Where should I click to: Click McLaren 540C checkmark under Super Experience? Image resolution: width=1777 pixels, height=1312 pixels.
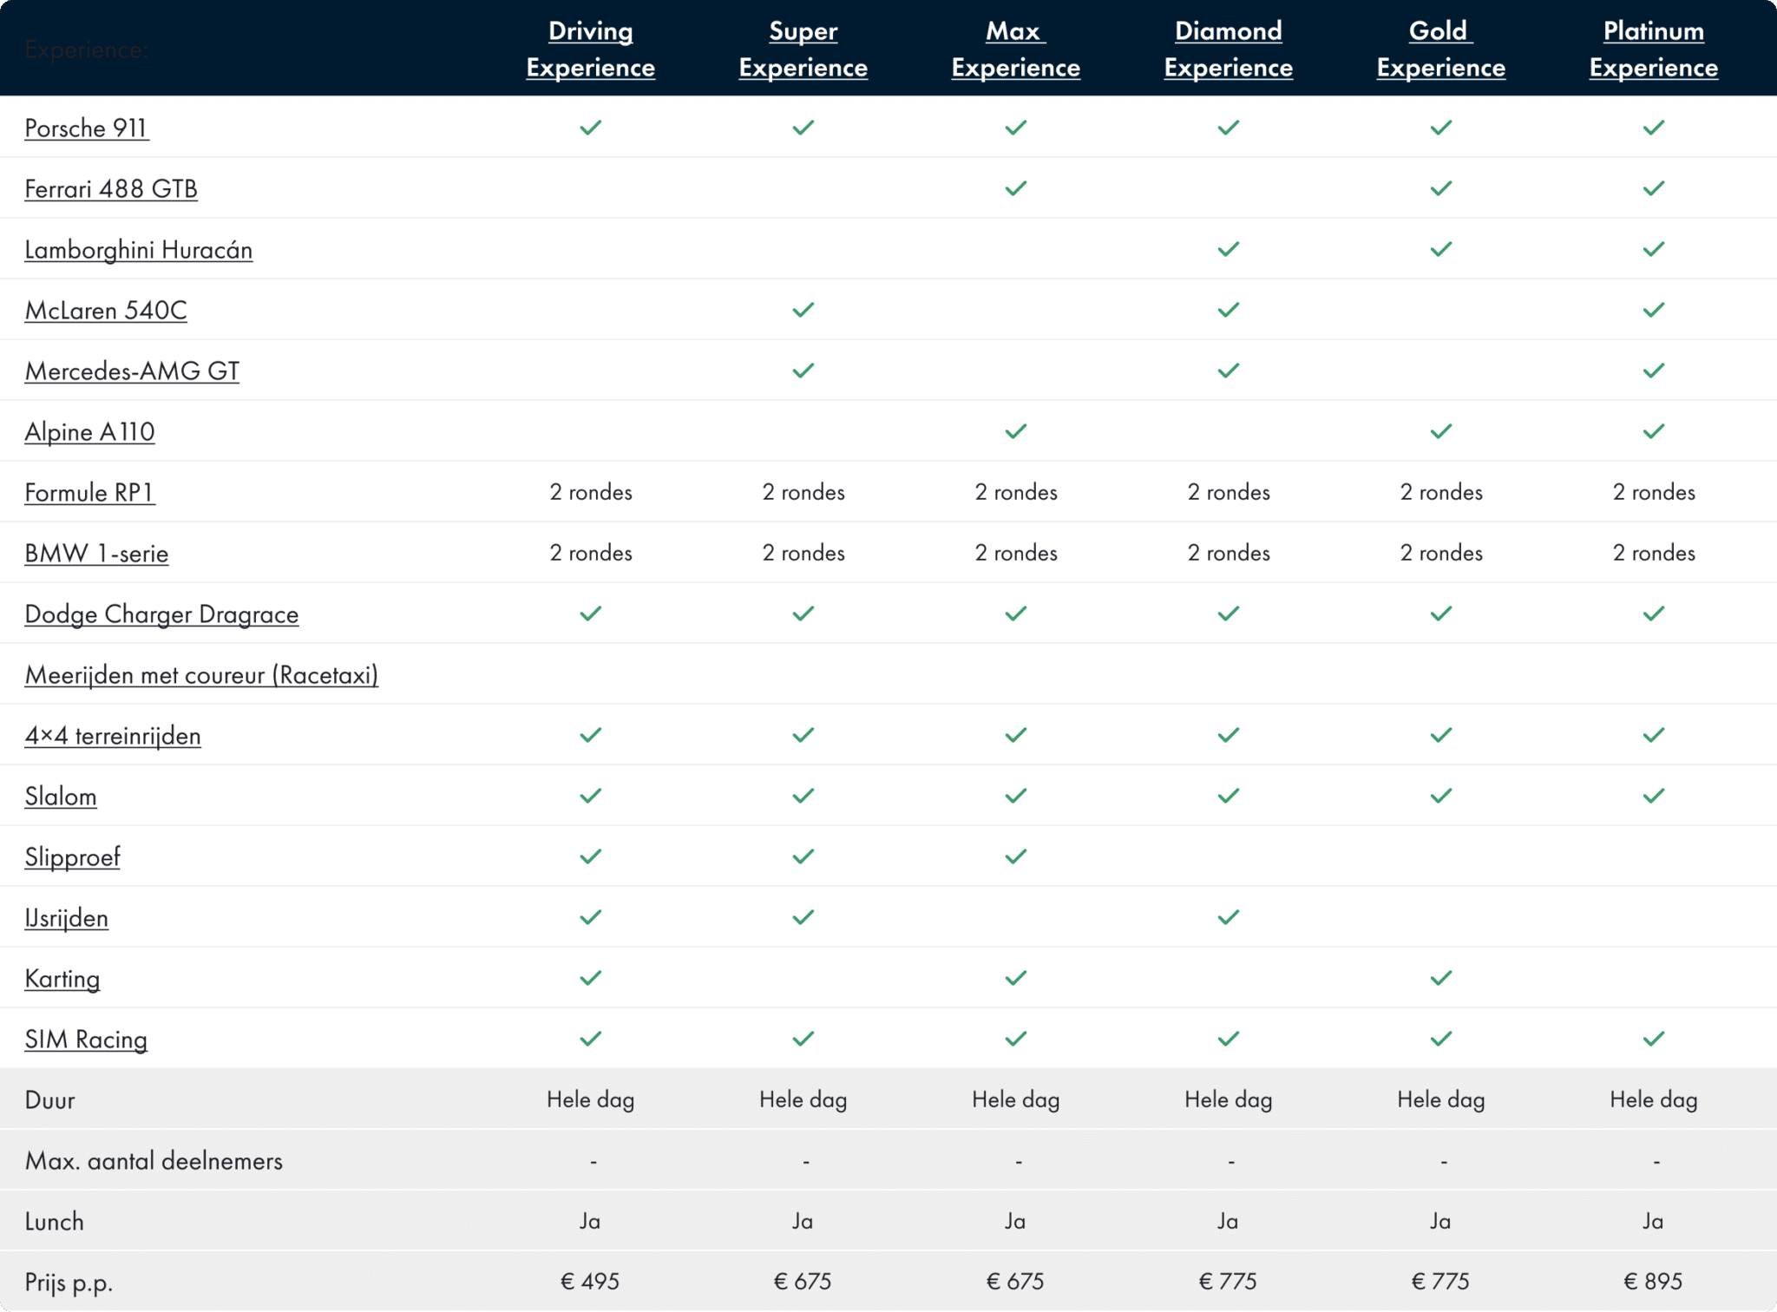[803, 310]
